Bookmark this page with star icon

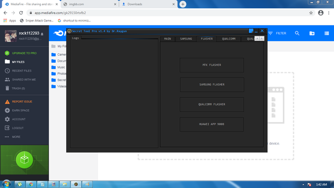point(311,13)
